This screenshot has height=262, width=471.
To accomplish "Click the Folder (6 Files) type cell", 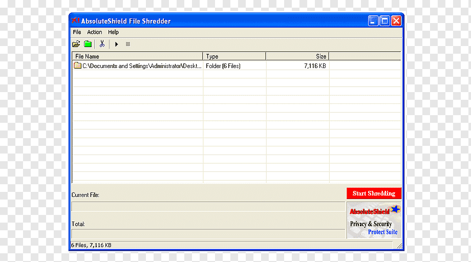I will [223, 65].
